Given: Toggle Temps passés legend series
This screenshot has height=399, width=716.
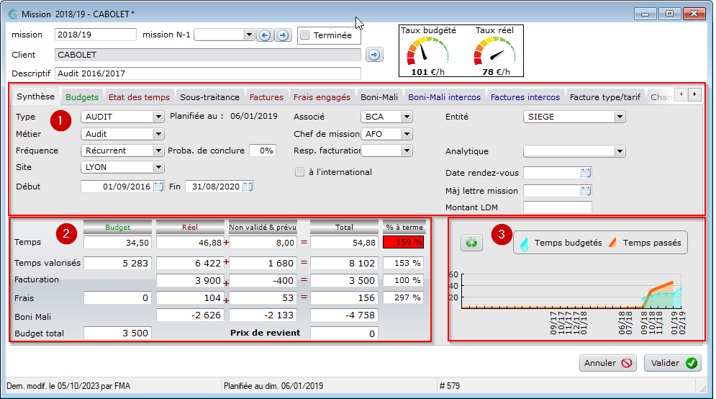Looking at the screenshot, I should click(x=645, y=243).
